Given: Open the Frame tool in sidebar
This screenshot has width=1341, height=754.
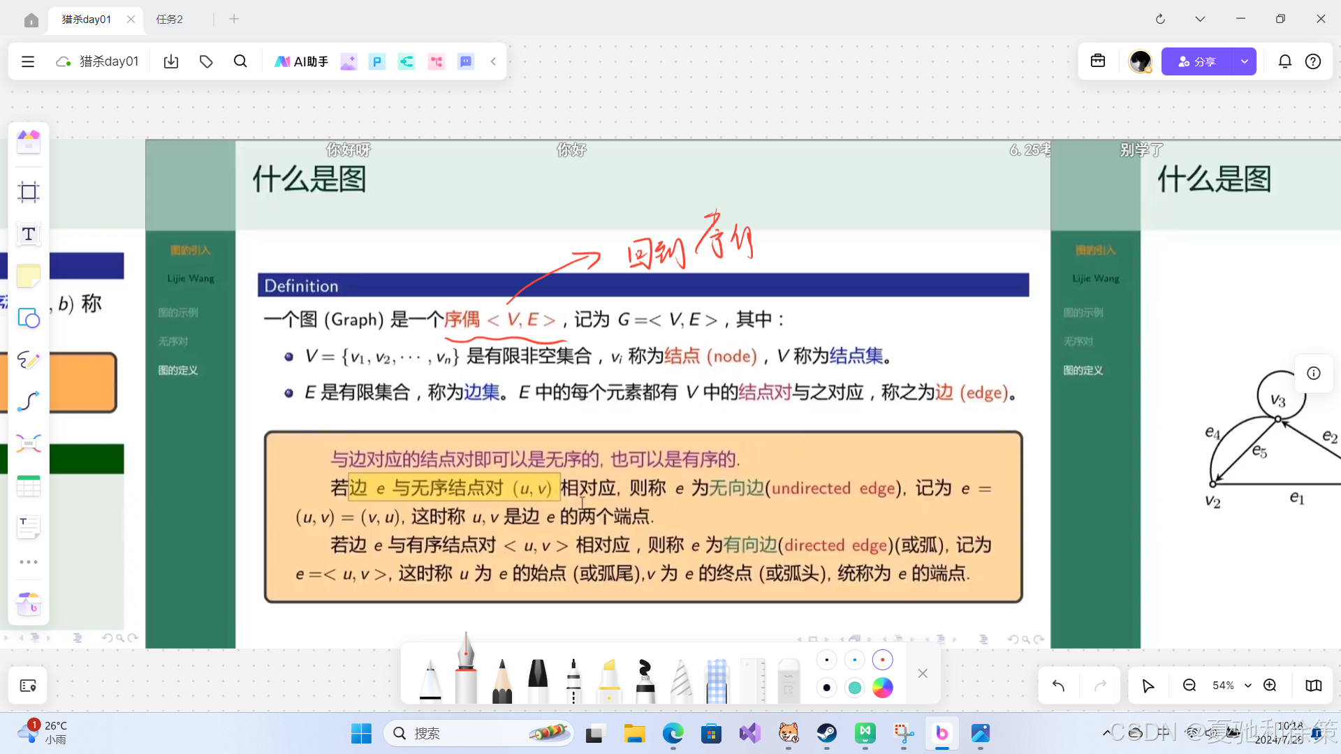Looking at the screenshot, I should tap(29, 192).
